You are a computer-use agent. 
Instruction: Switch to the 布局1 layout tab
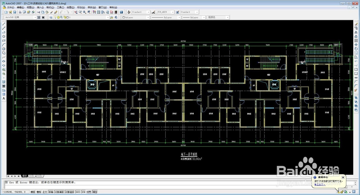coord(32,176)
